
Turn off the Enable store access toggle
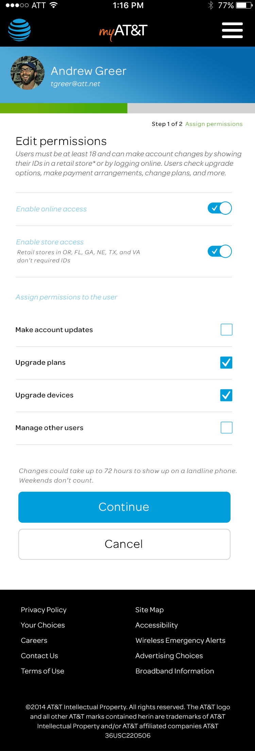point(220,251)
